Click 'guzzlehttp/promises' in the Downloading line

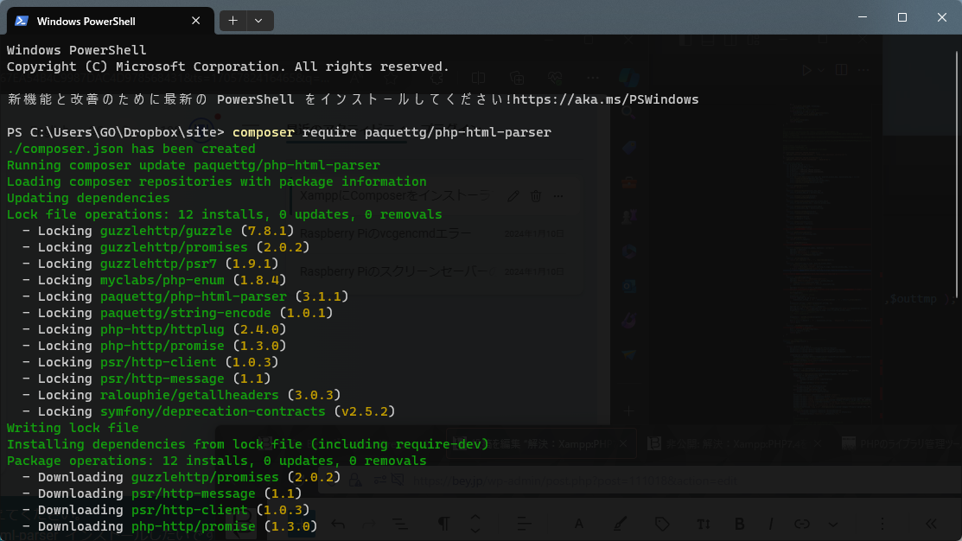pyautogui.click(x=205, y=477)
